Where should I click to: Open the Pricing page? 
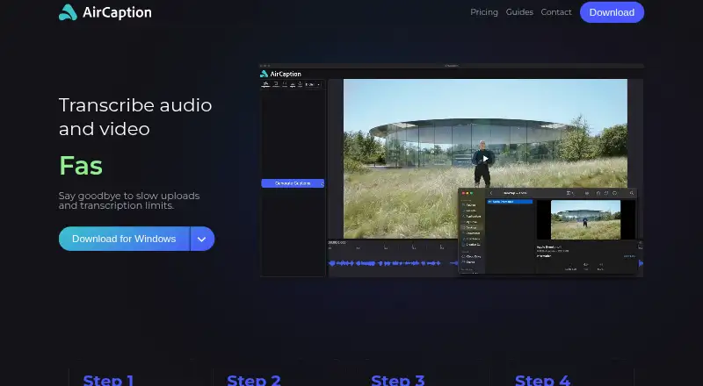484,12
